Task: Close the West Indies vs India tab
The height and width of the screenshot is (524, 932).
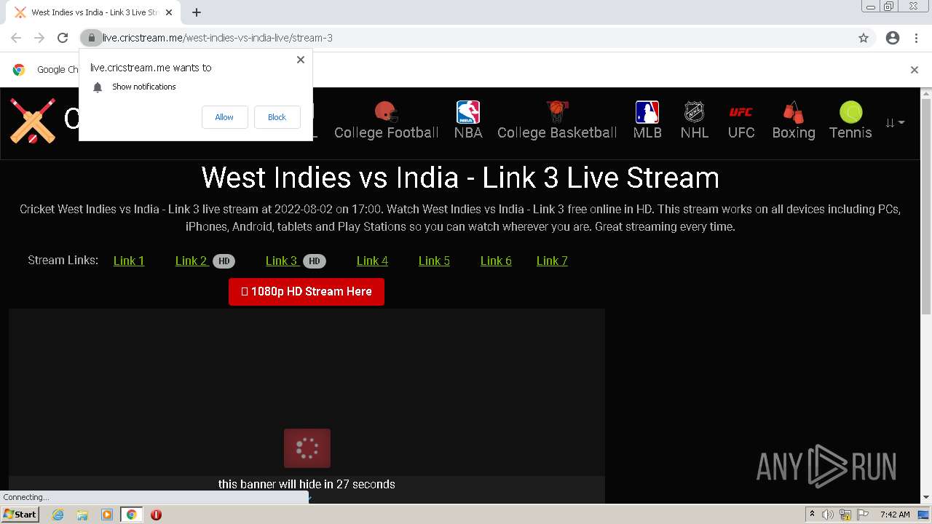Action: 169,12
